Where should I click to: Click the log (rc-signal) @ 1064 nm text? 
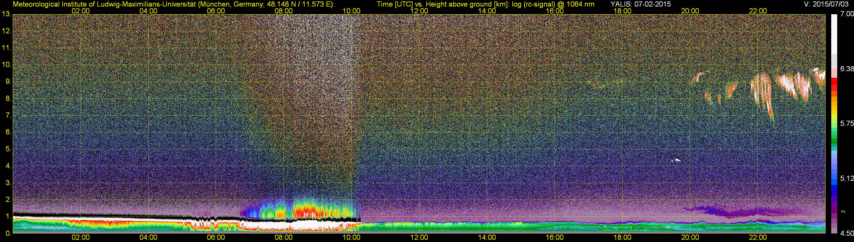tap(553, 4)
